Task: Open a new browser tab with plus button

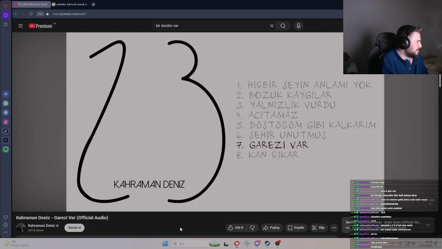Action: click(93, 4)
